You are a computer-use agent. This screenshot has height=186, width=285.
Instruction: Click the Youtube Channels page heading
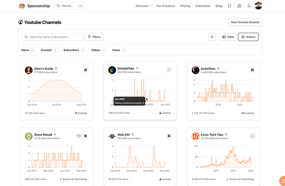(x=43, y=22)
